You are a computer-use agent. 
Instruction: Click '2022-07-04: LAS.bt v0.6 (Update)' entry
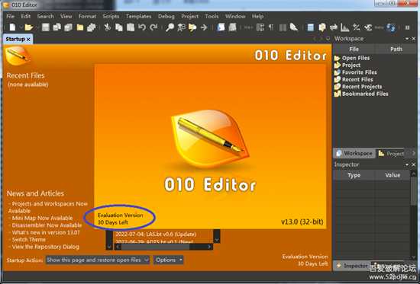pos(156,235)
